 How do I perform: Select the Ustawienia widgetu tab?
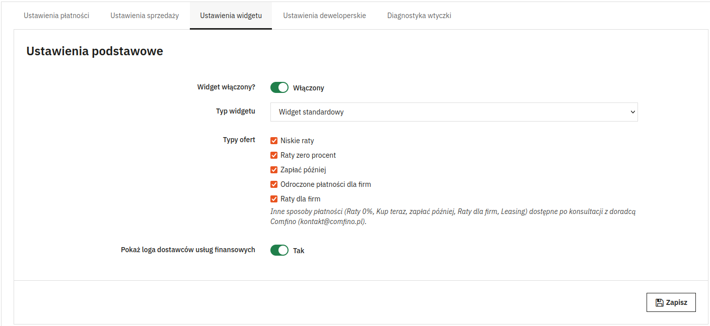(x=231, y=16)
